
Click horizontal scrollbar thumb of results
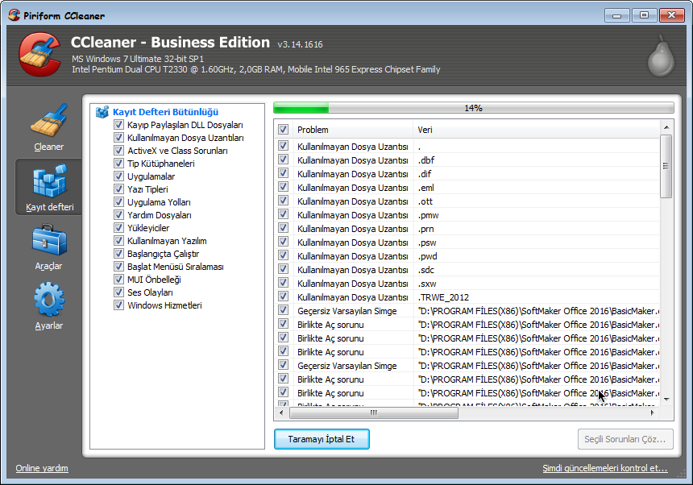point(374,413)
